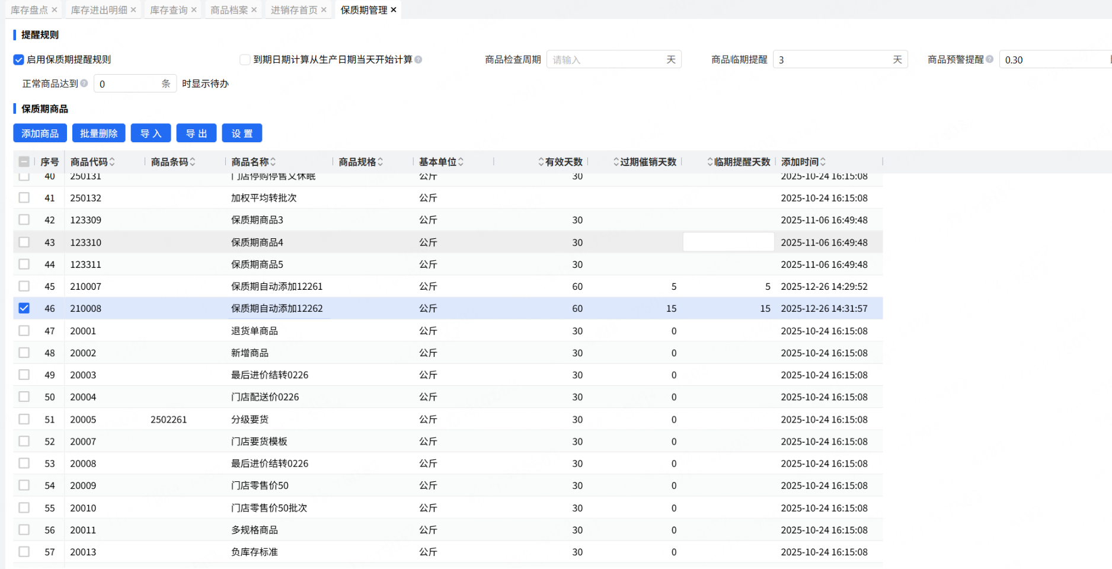The width and height of the screenshot is (1112, 569).
Task: Close the 商品档案 tab
Action: (254, 10)
